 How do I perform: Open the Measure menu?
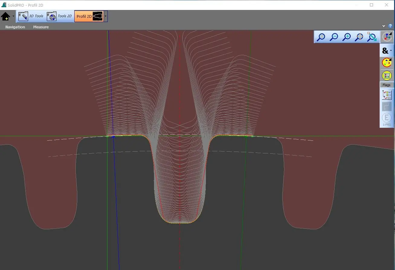(41, 27)
